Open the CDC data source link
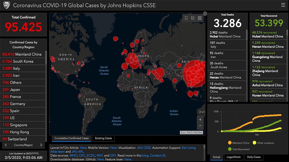The height and width of the screenshot is (162, 289). (82, 155)
